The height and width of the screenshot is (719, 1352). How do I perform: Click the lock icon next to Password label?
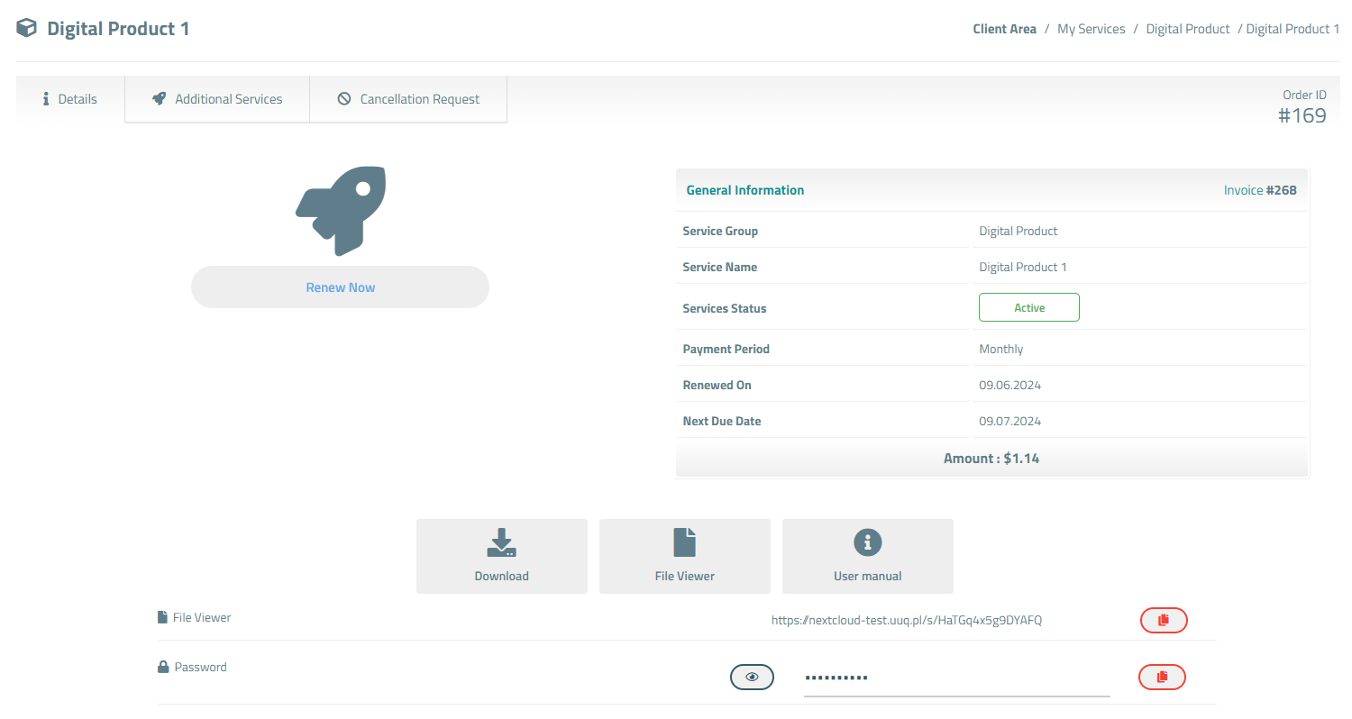(x=163, y=668)
